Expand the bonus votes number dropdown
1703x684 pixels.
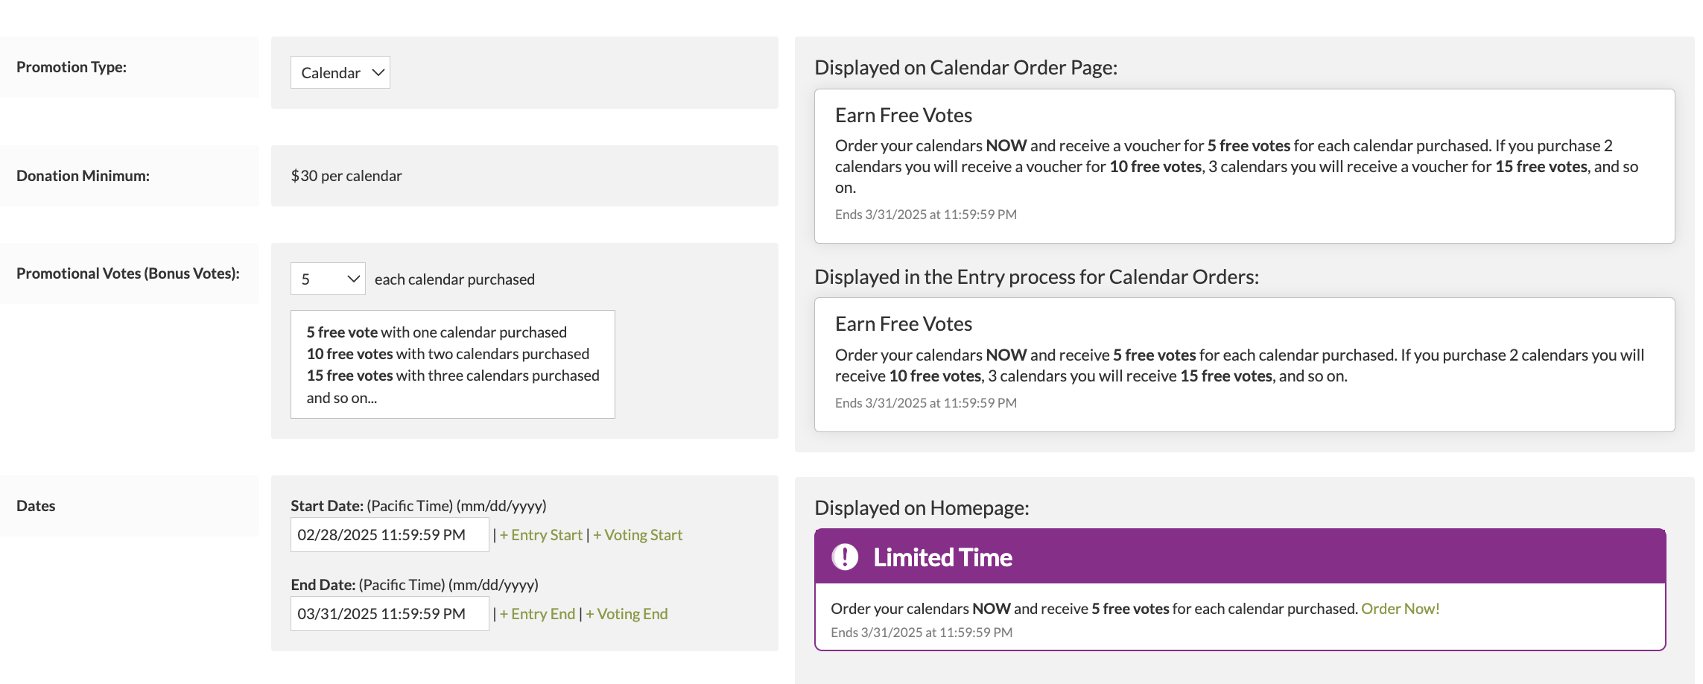[x=328, y=279]
